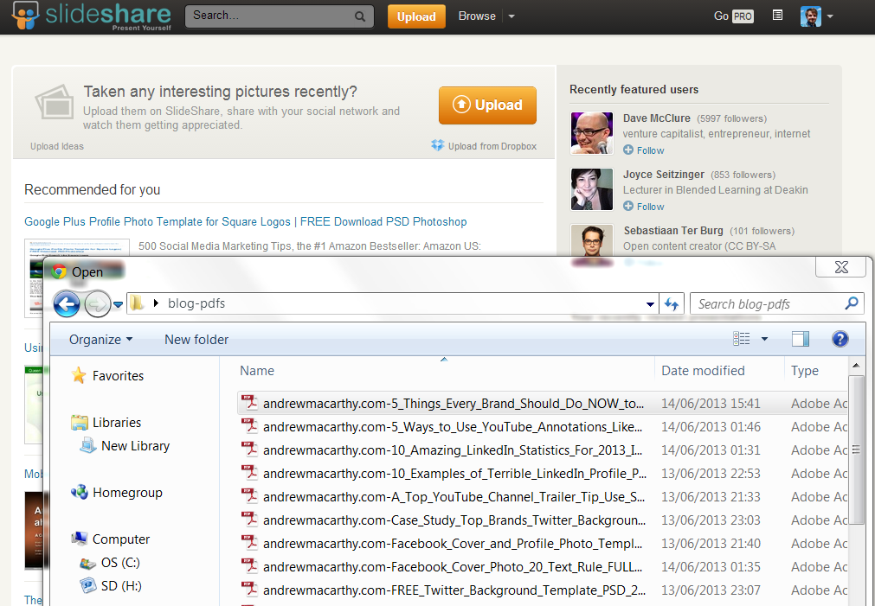The image size is (875, 606).
Task: Click the search magnifier in SlideShare header
Action: [x=360, y=16]
